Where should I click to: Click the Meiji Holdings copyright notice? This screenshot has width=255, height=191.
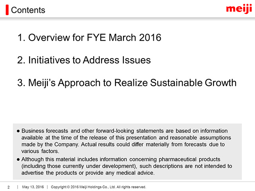(98, 187)
